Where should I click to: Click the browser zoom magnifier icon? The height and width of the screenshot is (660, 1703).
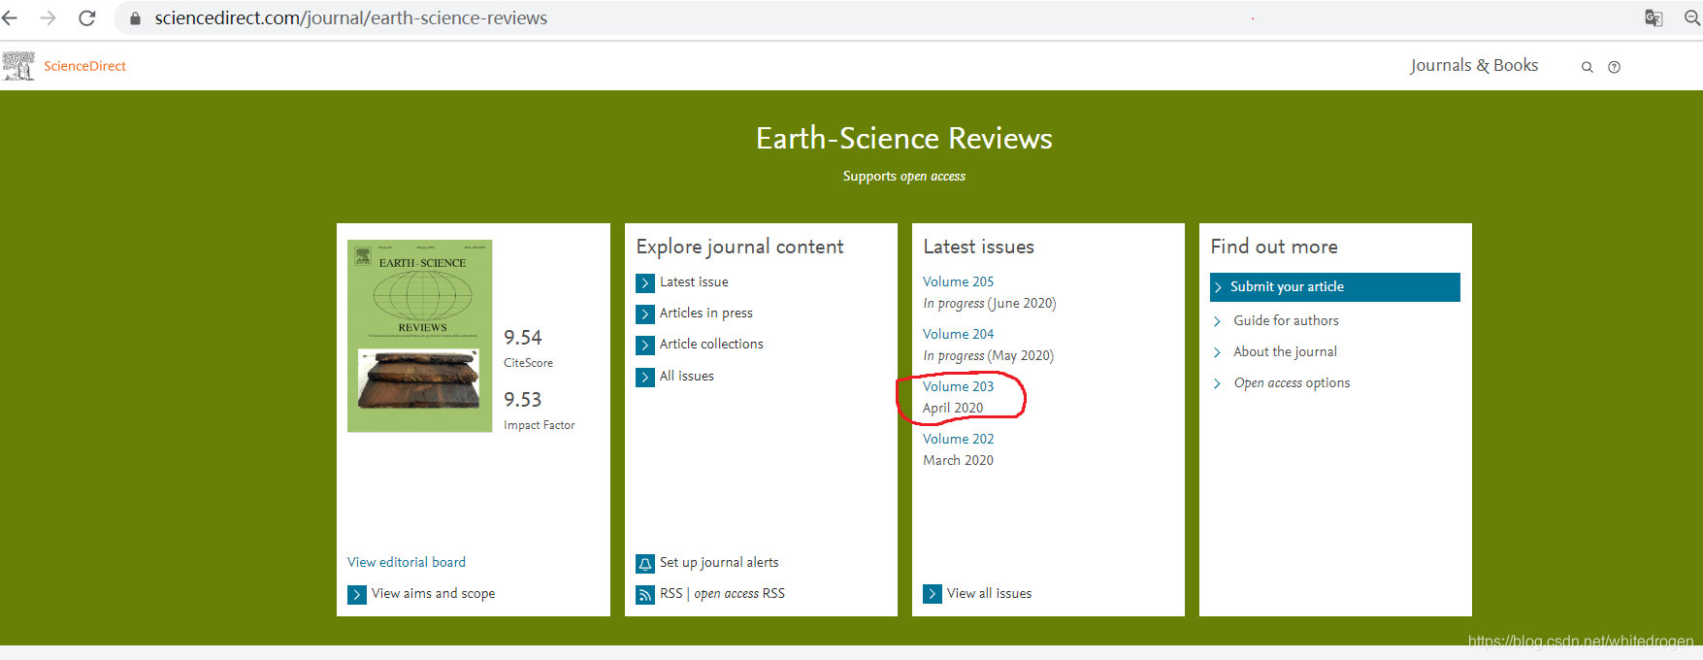pos(1692,17)
